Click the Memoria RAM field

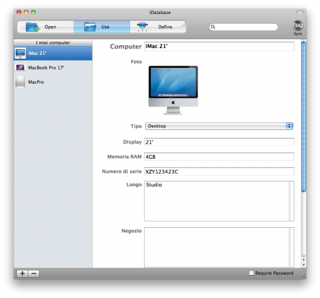(219, 157)
